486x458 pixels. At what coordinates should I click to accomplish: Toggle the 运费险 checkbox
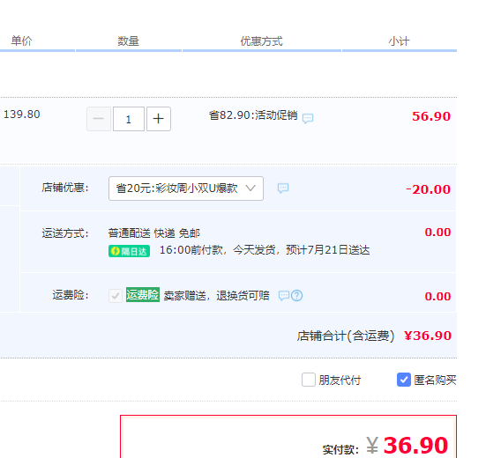116,296
